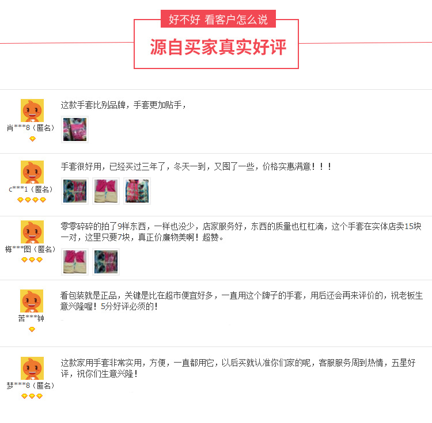Click avatar of reviewer c***1
Image resolution: width=432 pixels, height=423 pixels.
coord(32,172)
